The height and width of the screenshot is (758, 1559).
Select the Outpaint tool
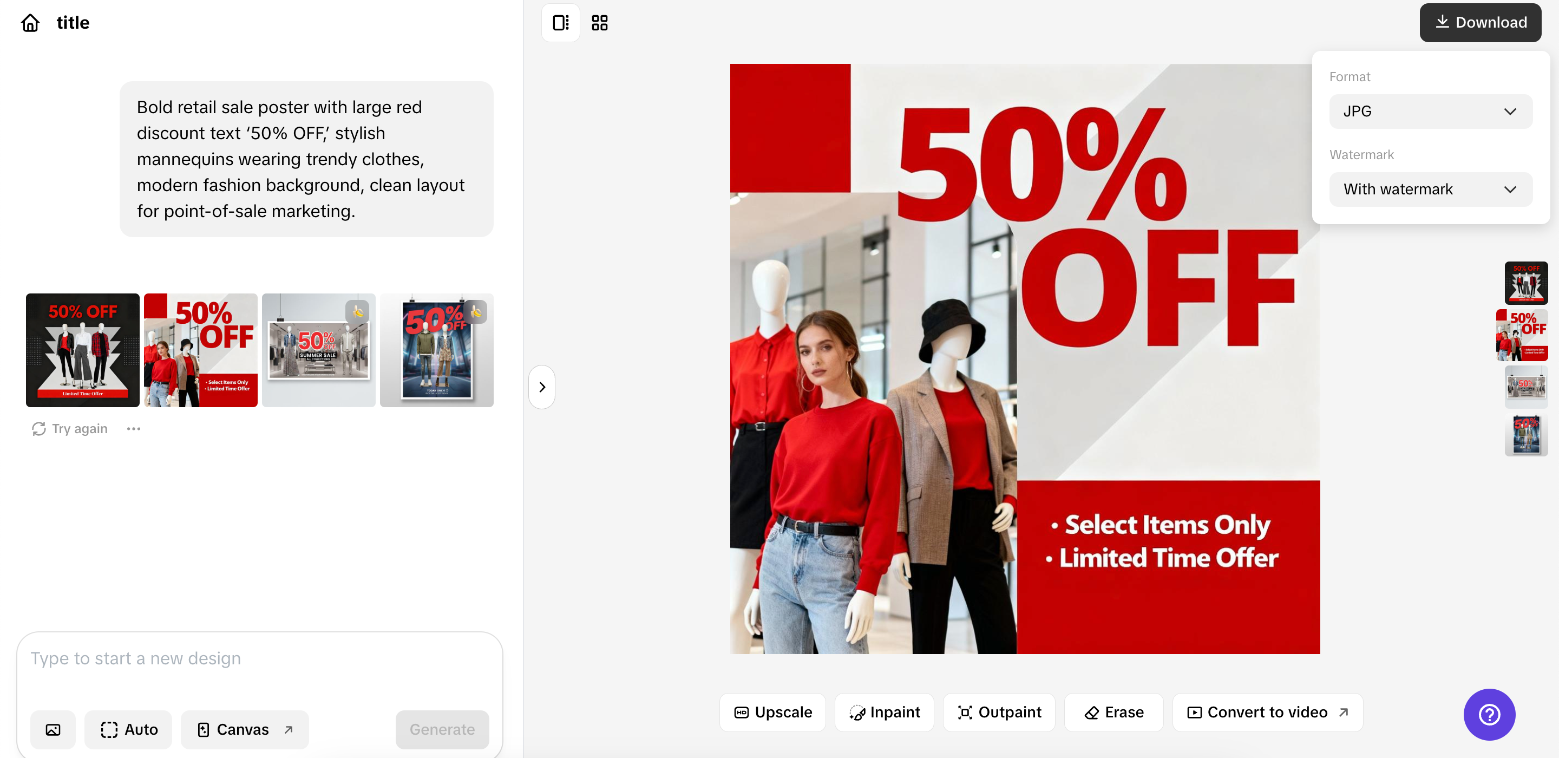pyautogui.click(x=999, y=712)
